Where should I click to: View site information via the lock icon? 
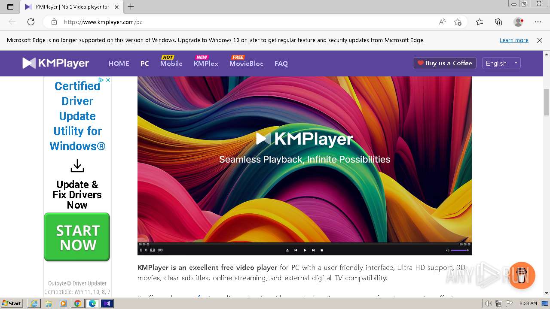(54, 22)
